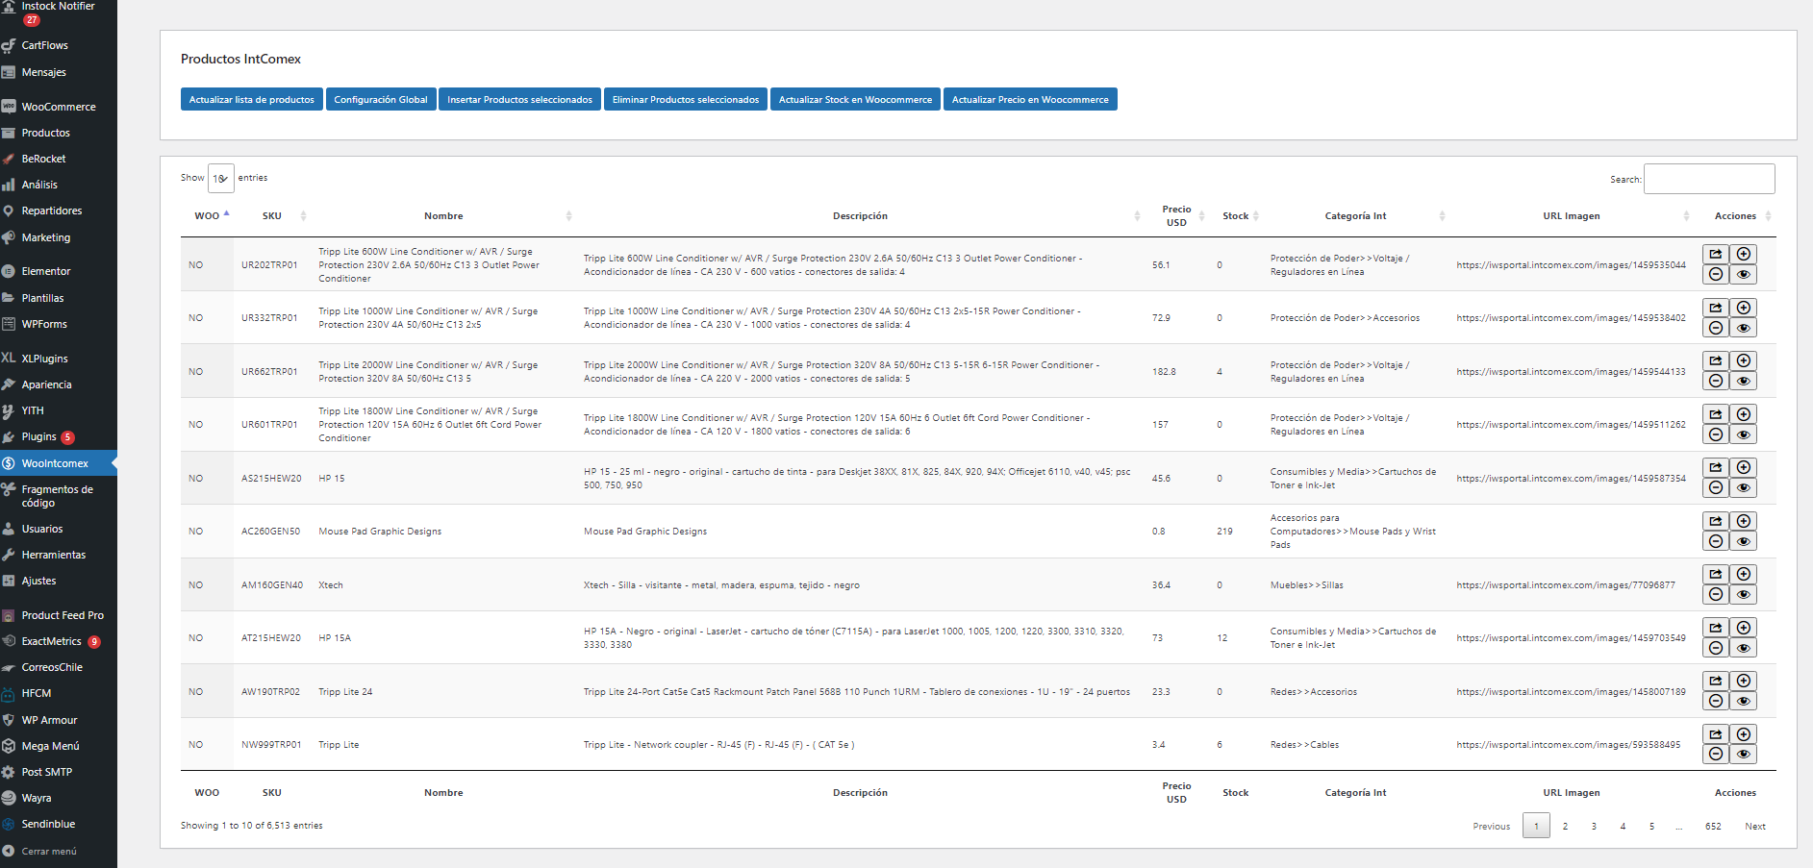Click share icon for AC260GEN50 row

point(1715,521)
